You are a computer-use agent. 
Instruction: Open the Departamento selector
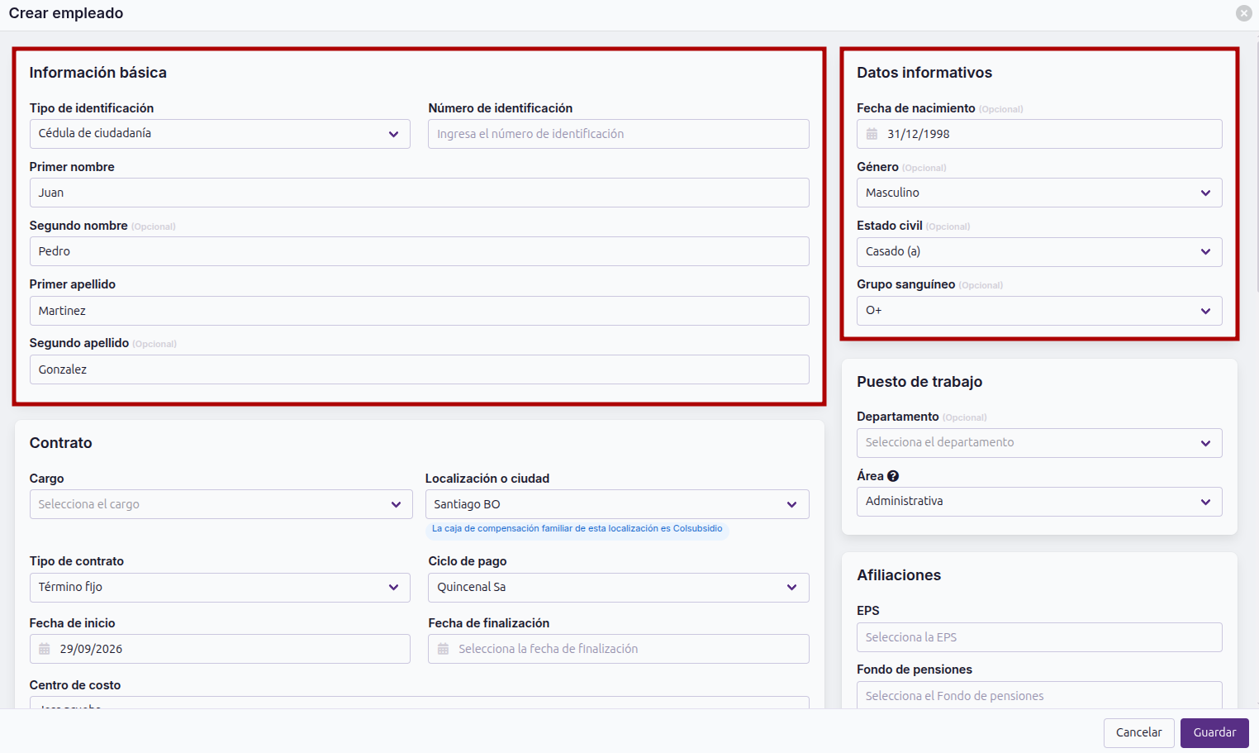click(x=1039, y=443)
